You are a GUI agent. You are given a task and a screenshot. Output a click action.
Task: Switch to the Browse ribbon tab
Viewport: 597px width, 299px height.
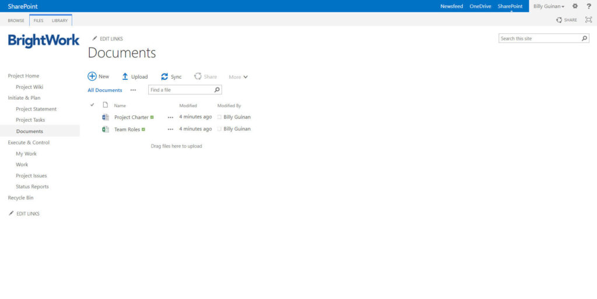click(x=16, y=20)
